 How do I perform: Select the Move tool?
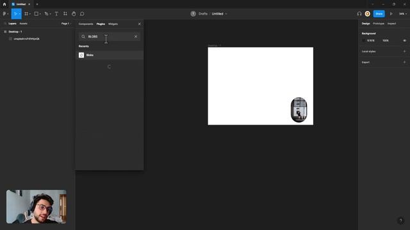(x=15, y=14)
